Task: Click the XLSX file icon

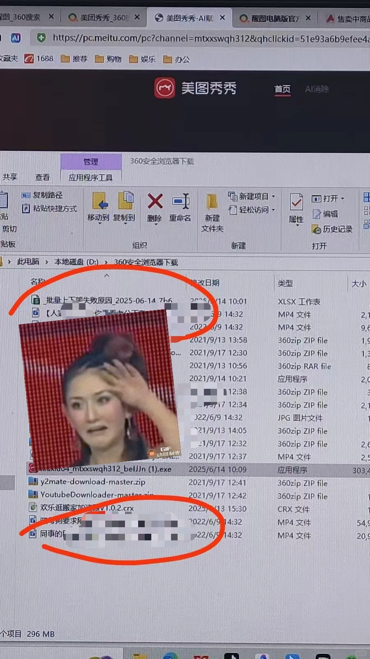Action: (36, 300)
